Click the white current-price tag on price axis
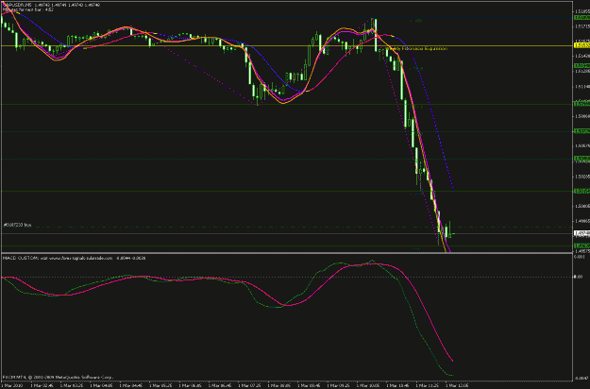The height and width of the screenshot is (389, 590). pos(582,233)
